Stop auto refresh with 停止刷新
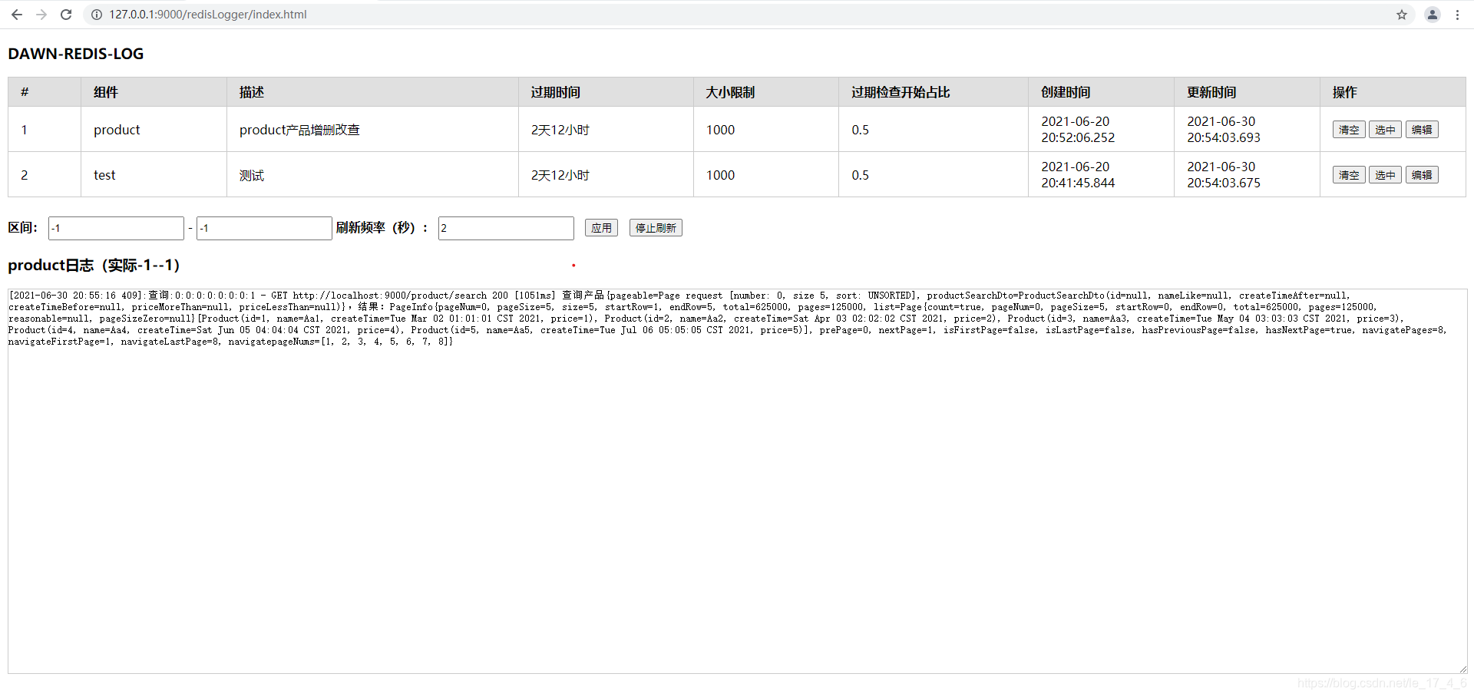Screen dimensions: 1474x697 656,228
